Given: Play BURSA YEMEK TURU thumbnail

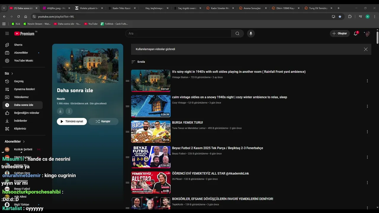Looking at the screenshot, I should pyautogui.click(x=151, y=131).
